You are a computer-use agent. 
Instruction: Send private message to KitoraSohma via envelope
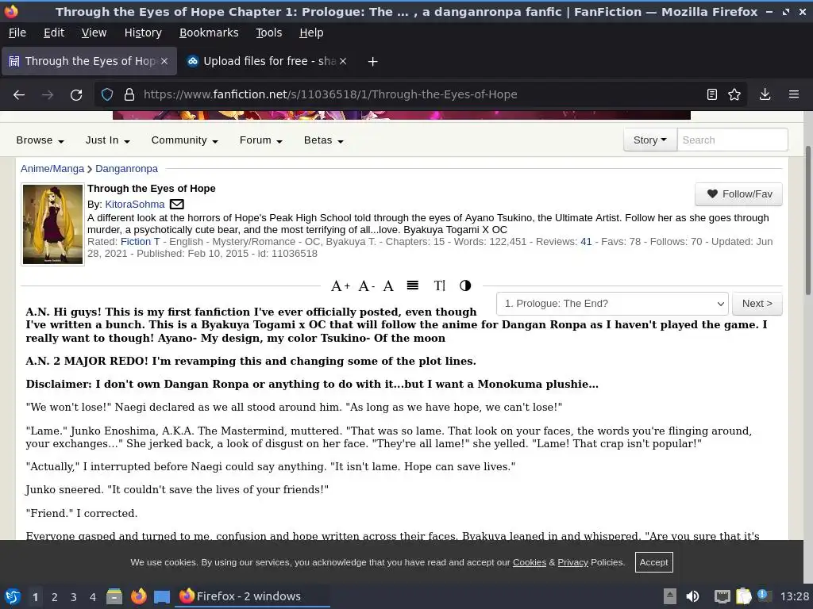pos(177,205)
